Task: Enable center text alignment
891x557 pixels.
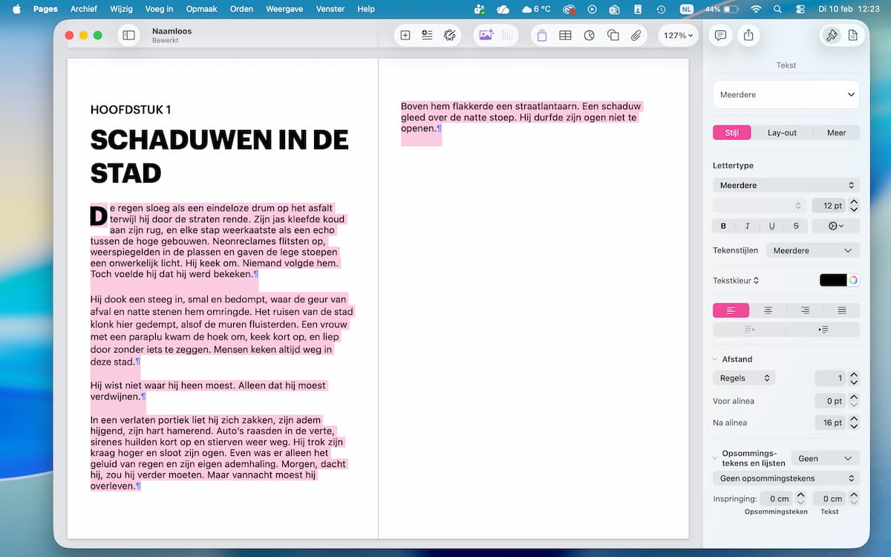Action: pos(768,310)
